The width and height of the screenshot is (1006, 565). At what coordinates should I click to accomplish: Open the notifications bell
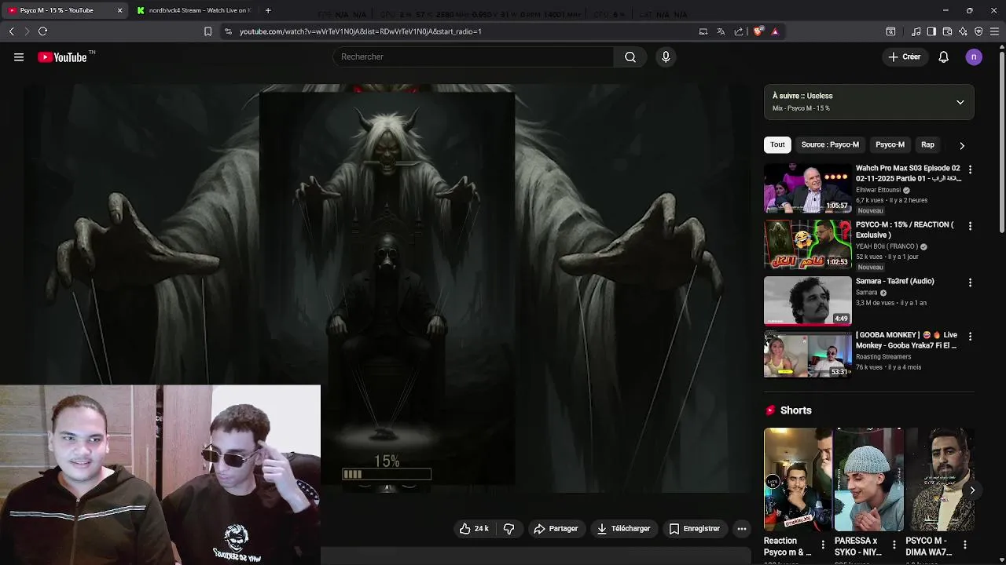[944, 56]
